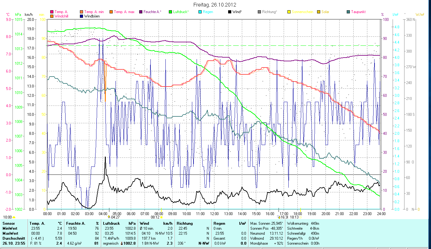Click the 12:00 mark on time axis
The width and height of the screenshot is (431, 249).
214,214
